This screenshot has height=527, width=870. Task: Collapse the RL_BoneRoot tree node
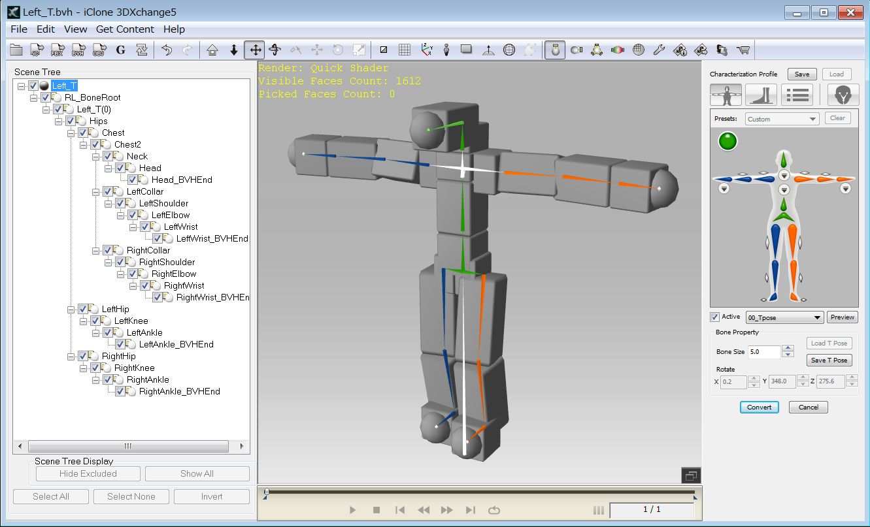(34, 97)
